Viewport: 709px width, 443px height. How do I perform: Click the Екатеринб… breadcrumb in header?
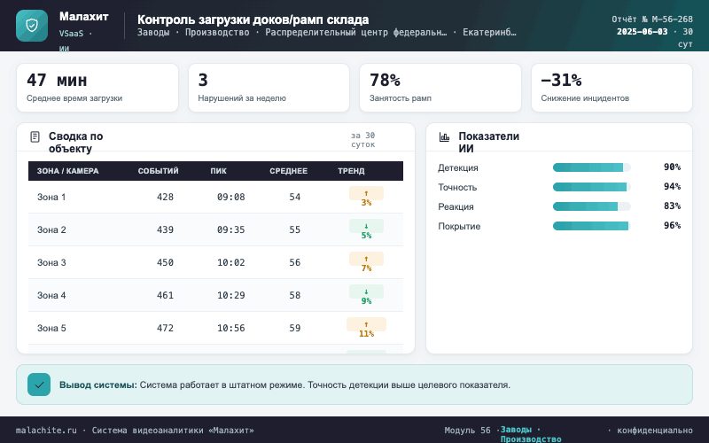click(489, 33)
